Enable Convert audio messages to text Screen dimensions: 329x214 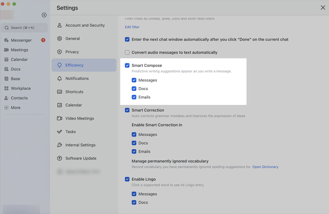tap(127, 53)
